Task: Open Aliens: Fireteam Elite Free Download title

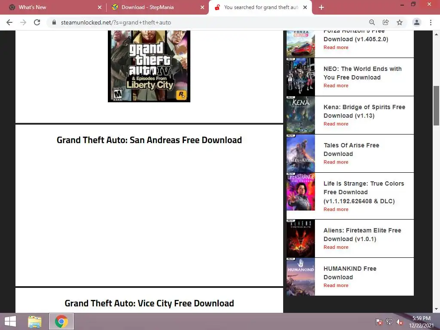Action: click(x=362, y=235)
